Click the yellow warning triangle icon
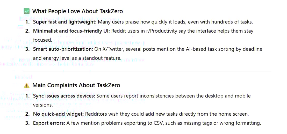 click(26, 85)
